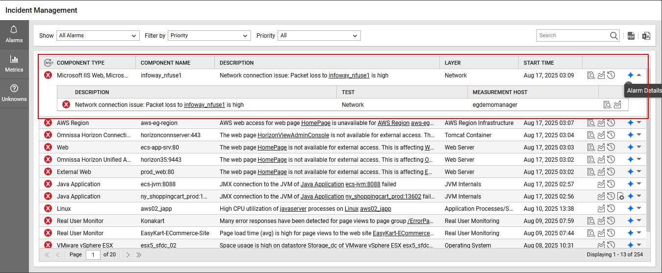The image size is (662, 273).
Task: Click the HomePage link in Web row
Action: point(272,148)
